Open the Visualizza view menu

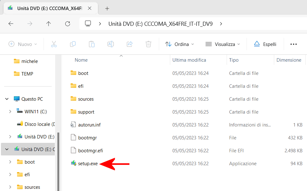tap(223, 44)
